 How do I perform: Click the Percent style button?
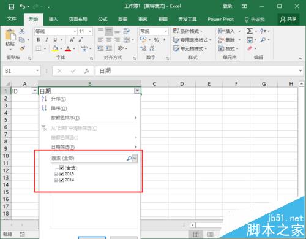coord(156,40)
